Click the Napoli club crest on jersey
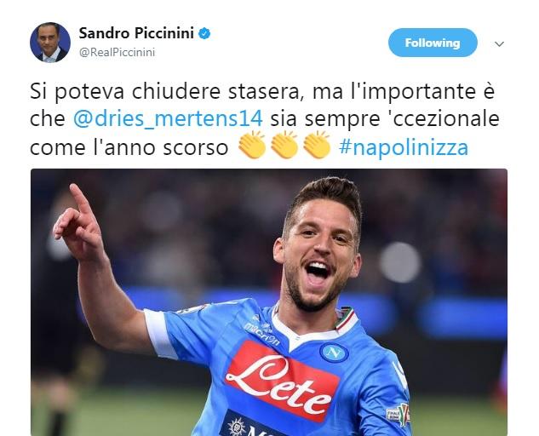Screen dimensions: 539x436 click(334, 353)
